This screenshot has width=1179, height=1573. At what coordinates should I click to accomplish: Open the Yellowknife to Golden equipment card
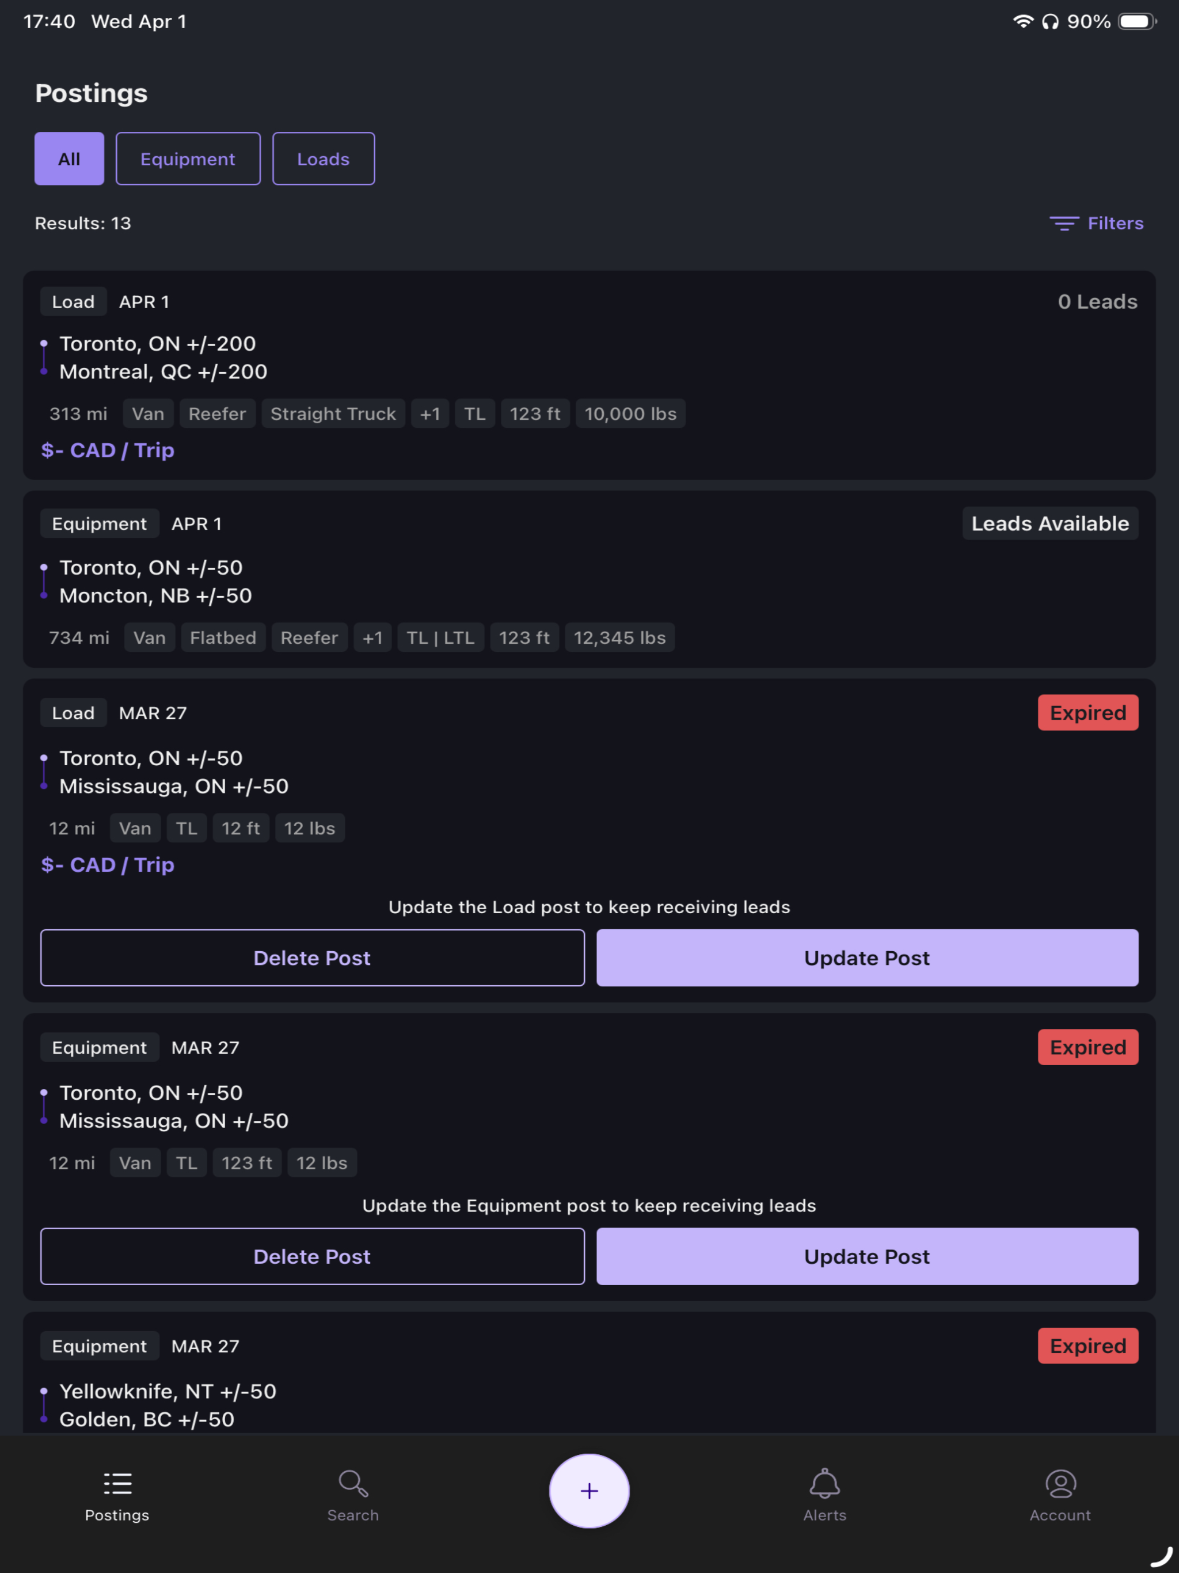[x=589, y=1373]
